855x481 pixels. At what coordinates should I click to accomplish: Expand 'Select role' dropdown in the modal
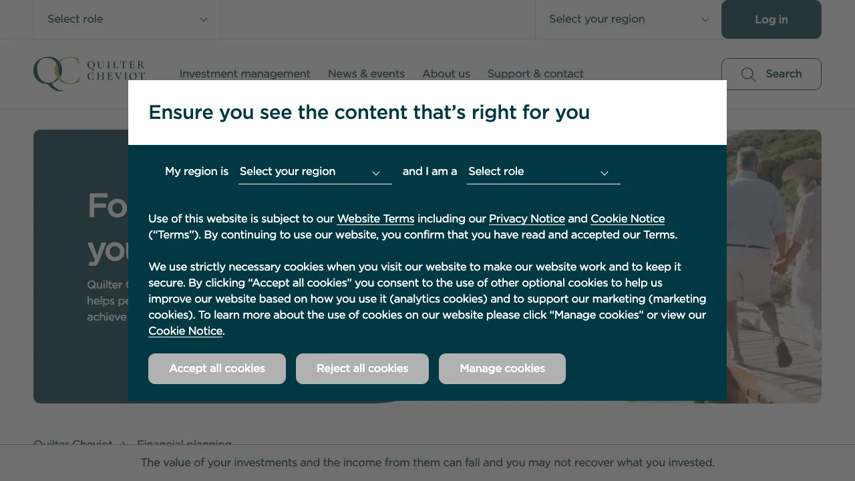(x=543, y=172)
